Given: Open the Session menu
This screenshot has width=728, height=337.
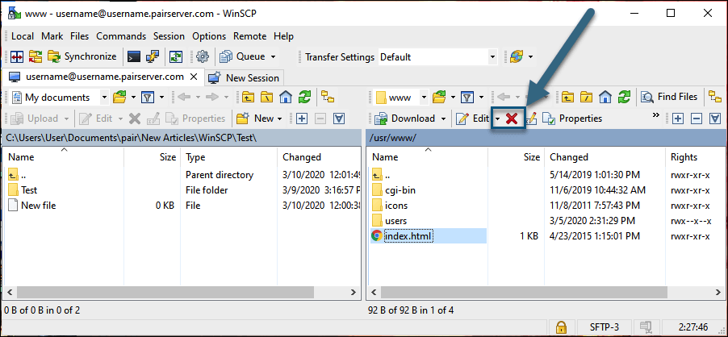Looking at the screenshot, I should [169, 36].
